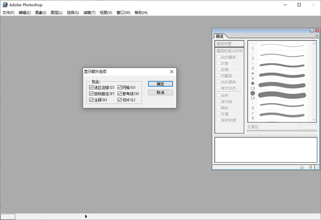This screenshot has height=220, width=321.
Task: Choose the hard-edged size 5 brush preset
Action: click(280, 66)
